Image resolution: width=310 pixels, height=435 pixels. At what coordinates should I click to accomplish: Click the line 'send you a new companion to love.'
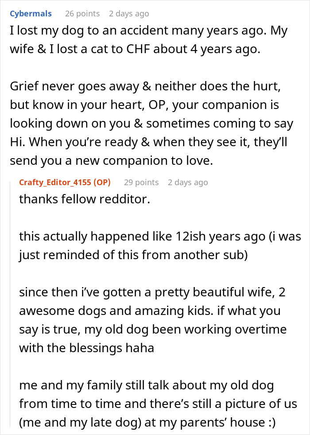tap(112, 161)
